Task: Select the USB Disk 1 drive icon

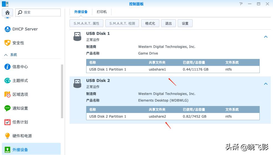Action: 77,37
